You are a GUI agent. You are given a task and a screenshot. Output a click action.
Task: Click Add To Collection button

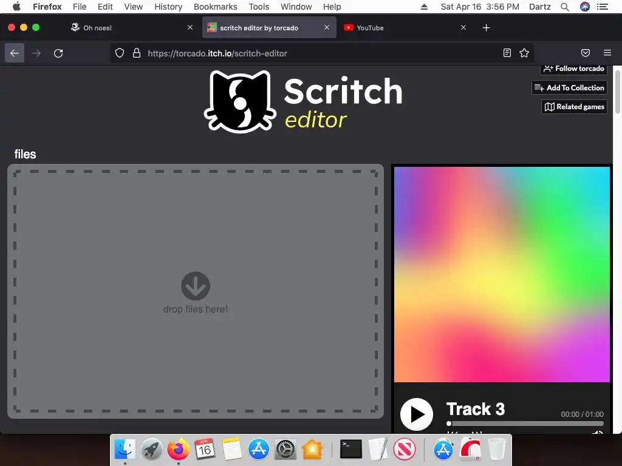pyautogui.click(x=569, y=87)
